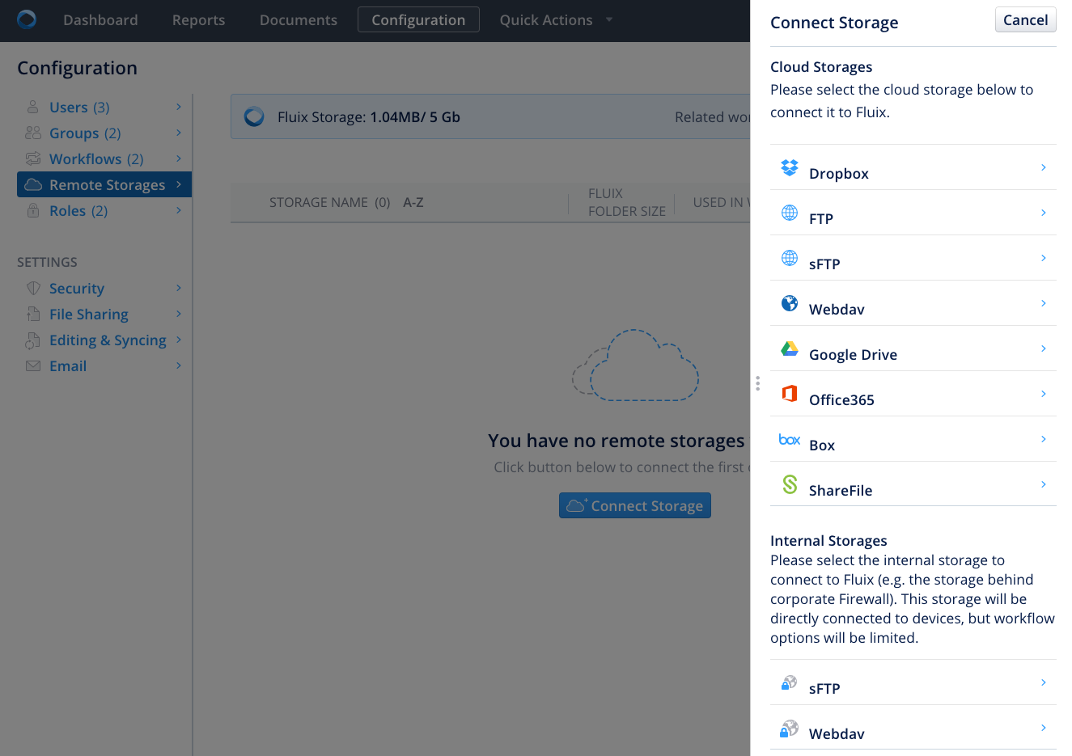Click the Fluix logo in top bar
The height and width of the screenshot is (756, 1072).
pos(27,19)
